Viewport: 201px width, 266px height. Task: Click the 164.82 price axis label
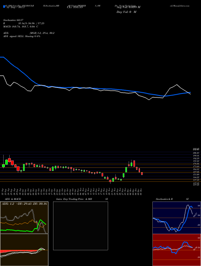tap(197, 169)
